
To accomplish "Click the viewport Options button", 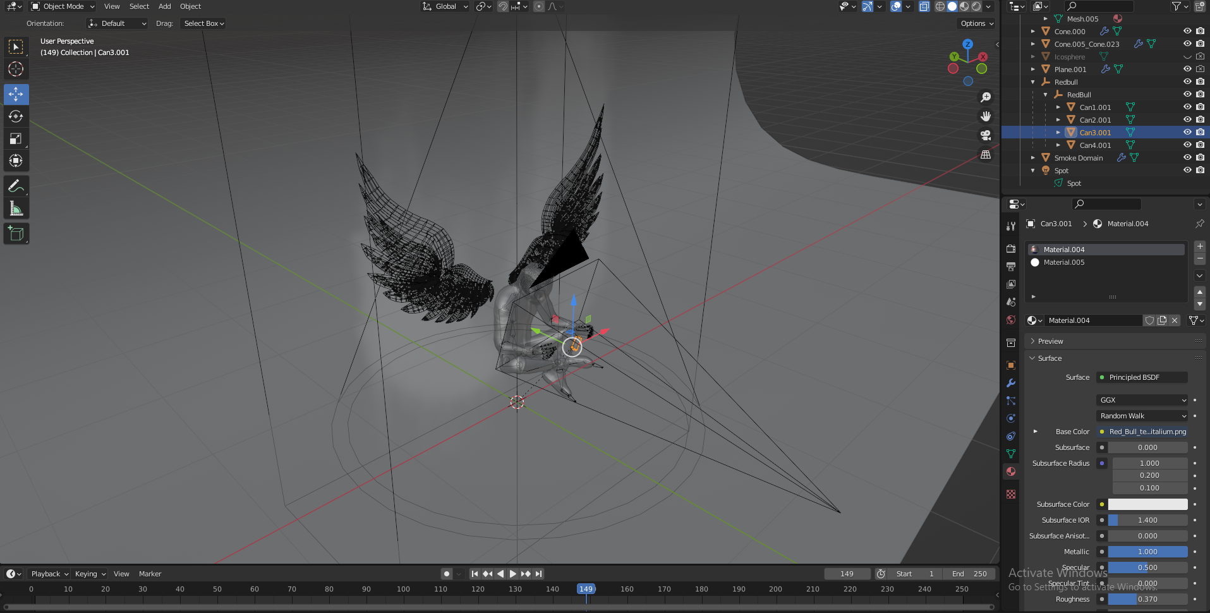I will pyautogui.click(x=977, y=23).
